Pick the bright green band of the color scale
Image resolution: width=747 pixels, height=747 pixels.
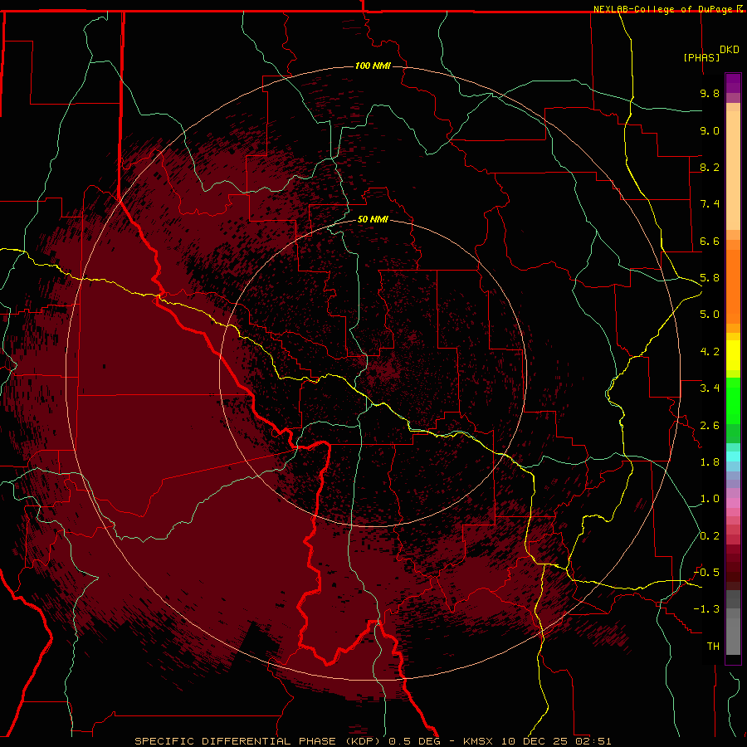(733, 400)
